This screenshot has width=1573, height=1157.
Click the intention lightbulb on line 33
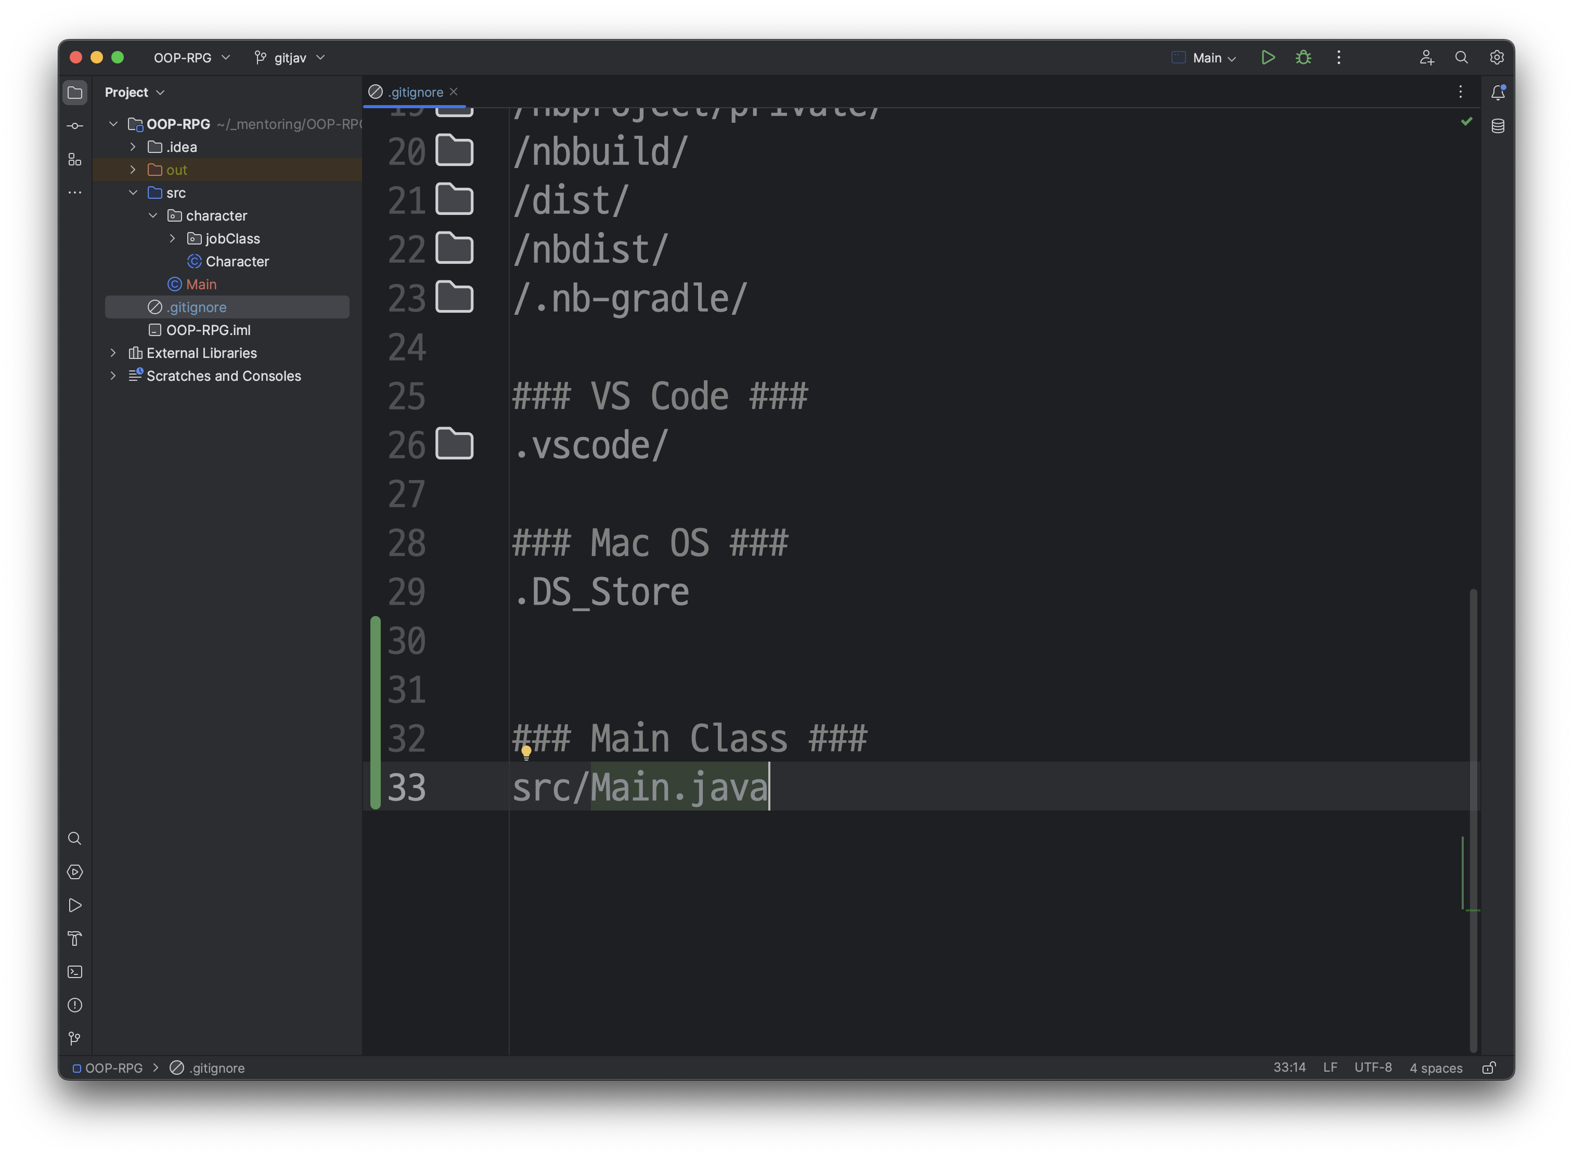[526, 752]
